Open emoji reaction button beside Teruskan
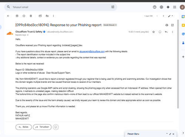This screenshot has height=137, width=185. (x=56, y=127)
